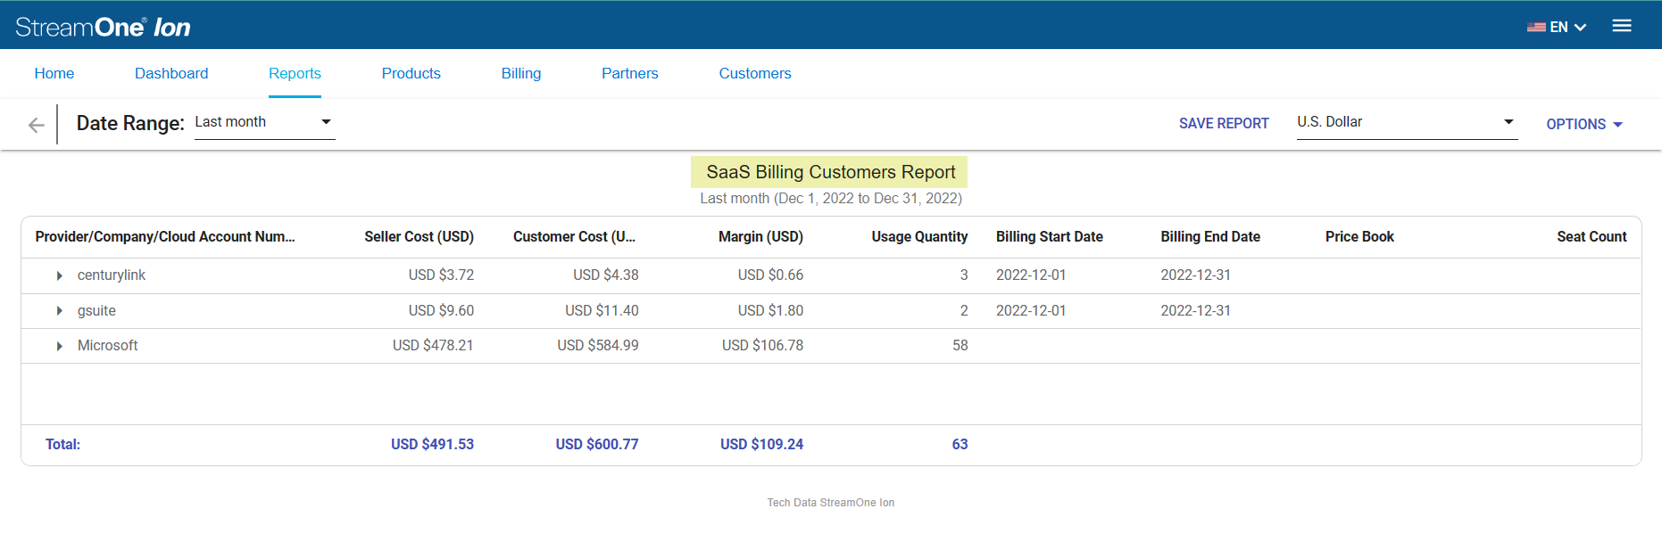This screenshot has height=542, width=1662.
Task: Go to the Partners tab
Action: pos(630,73)
